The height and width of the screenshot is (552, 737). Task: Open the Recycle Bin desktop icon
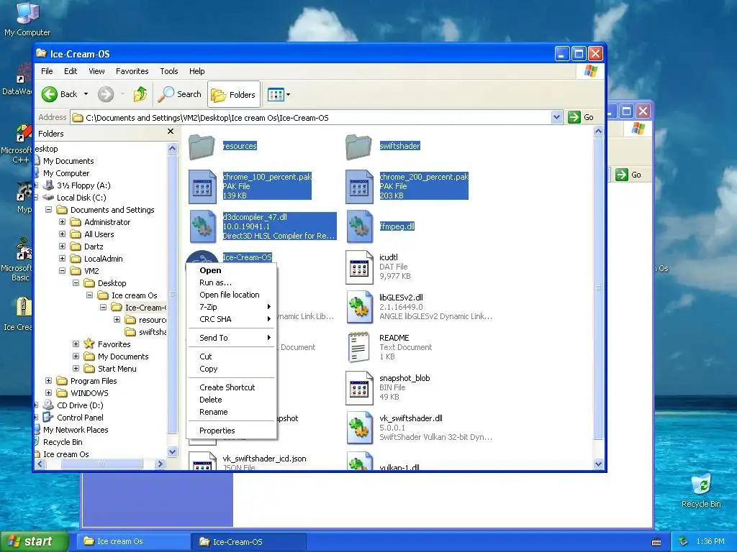(701, 484)
